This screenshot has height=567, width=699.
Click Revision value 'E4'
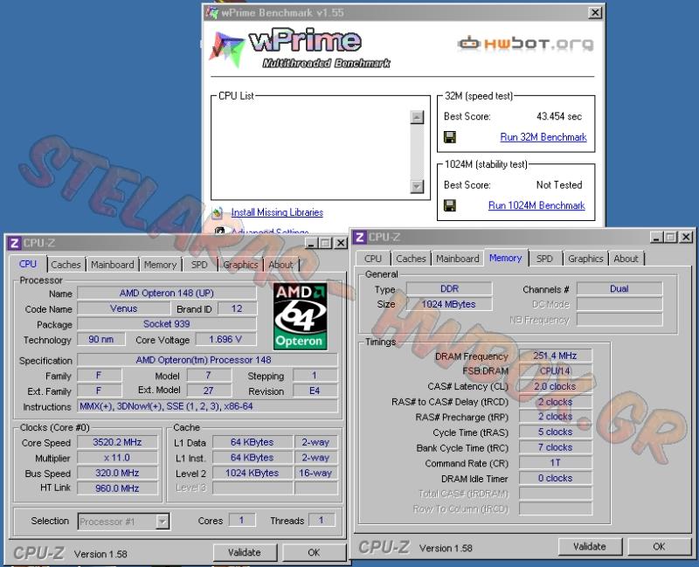[x=315, y=391]
